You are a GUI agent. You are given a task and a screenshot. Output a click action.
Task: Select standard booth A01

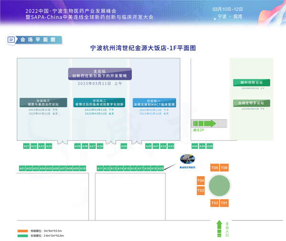[22, 168]
